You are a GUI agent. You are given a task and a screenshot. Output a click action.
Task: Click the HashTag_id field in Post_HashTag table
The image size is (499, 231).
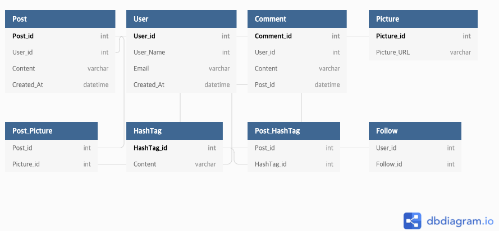(294, 164)
